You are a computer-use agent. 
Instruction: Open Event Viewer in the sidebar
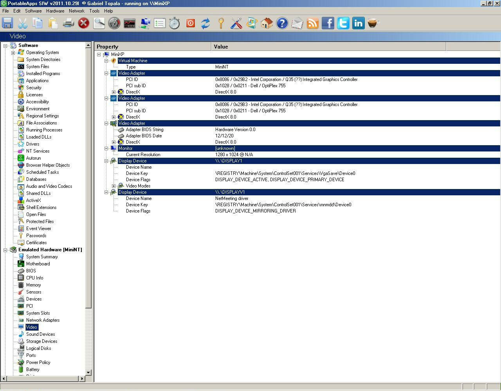38,229
